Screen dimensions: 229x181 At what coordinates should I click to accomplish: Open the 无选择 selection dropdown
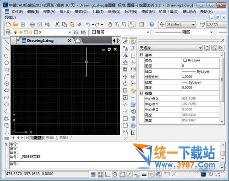(171, 48)
